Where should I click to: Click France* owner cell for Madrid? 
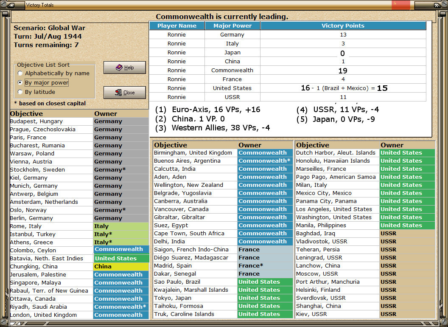click(x=265, y=265)
